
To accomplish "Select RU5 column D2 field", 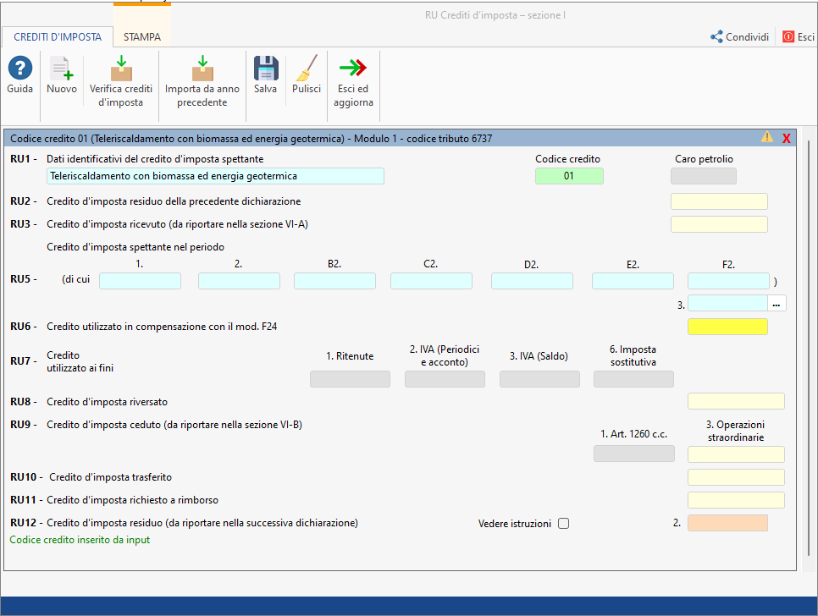I will coord(532,281).
